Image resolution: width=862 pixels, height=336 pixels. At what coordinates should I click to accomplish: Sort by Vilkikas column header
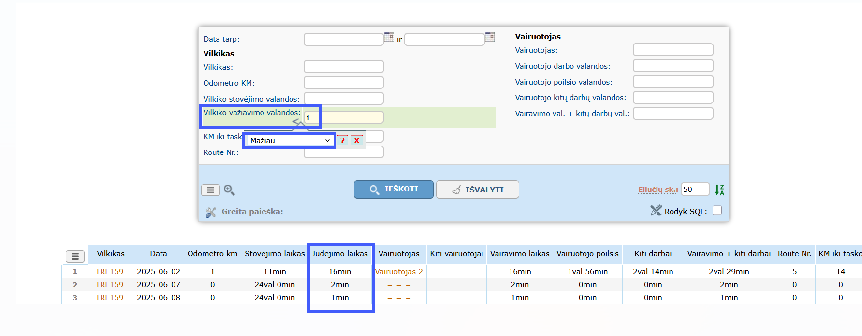pos(111,254)
